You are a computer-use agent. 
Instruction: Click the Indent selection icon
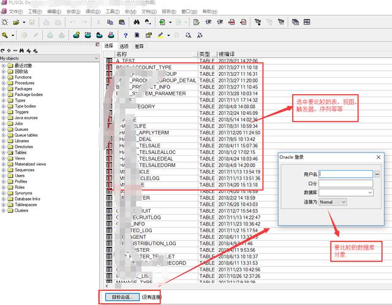[208, 22]
